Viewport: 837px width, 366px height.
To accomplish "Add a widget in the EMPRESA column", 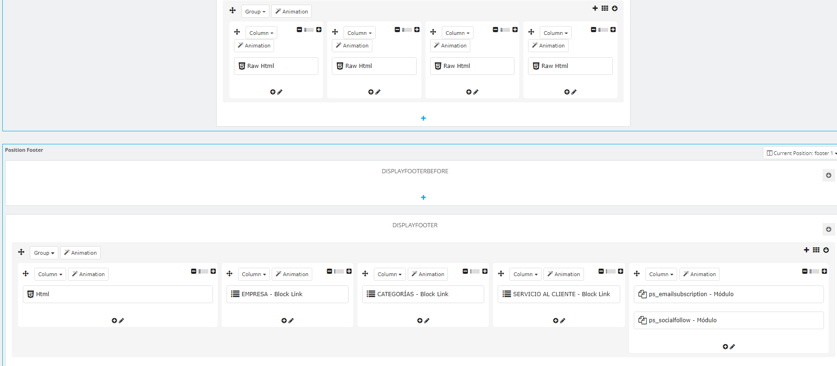I will 284,320.
